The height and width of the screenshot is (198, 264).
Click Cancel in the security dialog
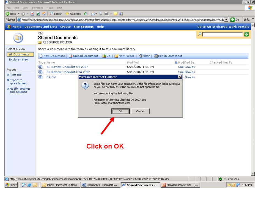coord(140,111)
